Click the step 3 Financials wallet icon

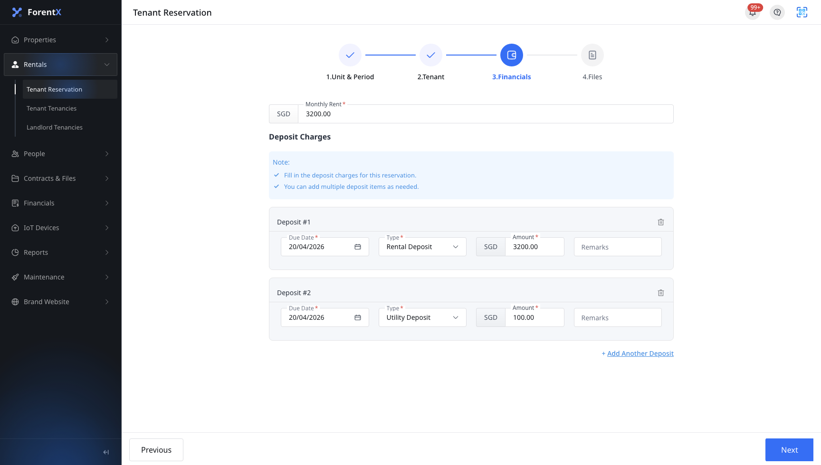(512, 55)
